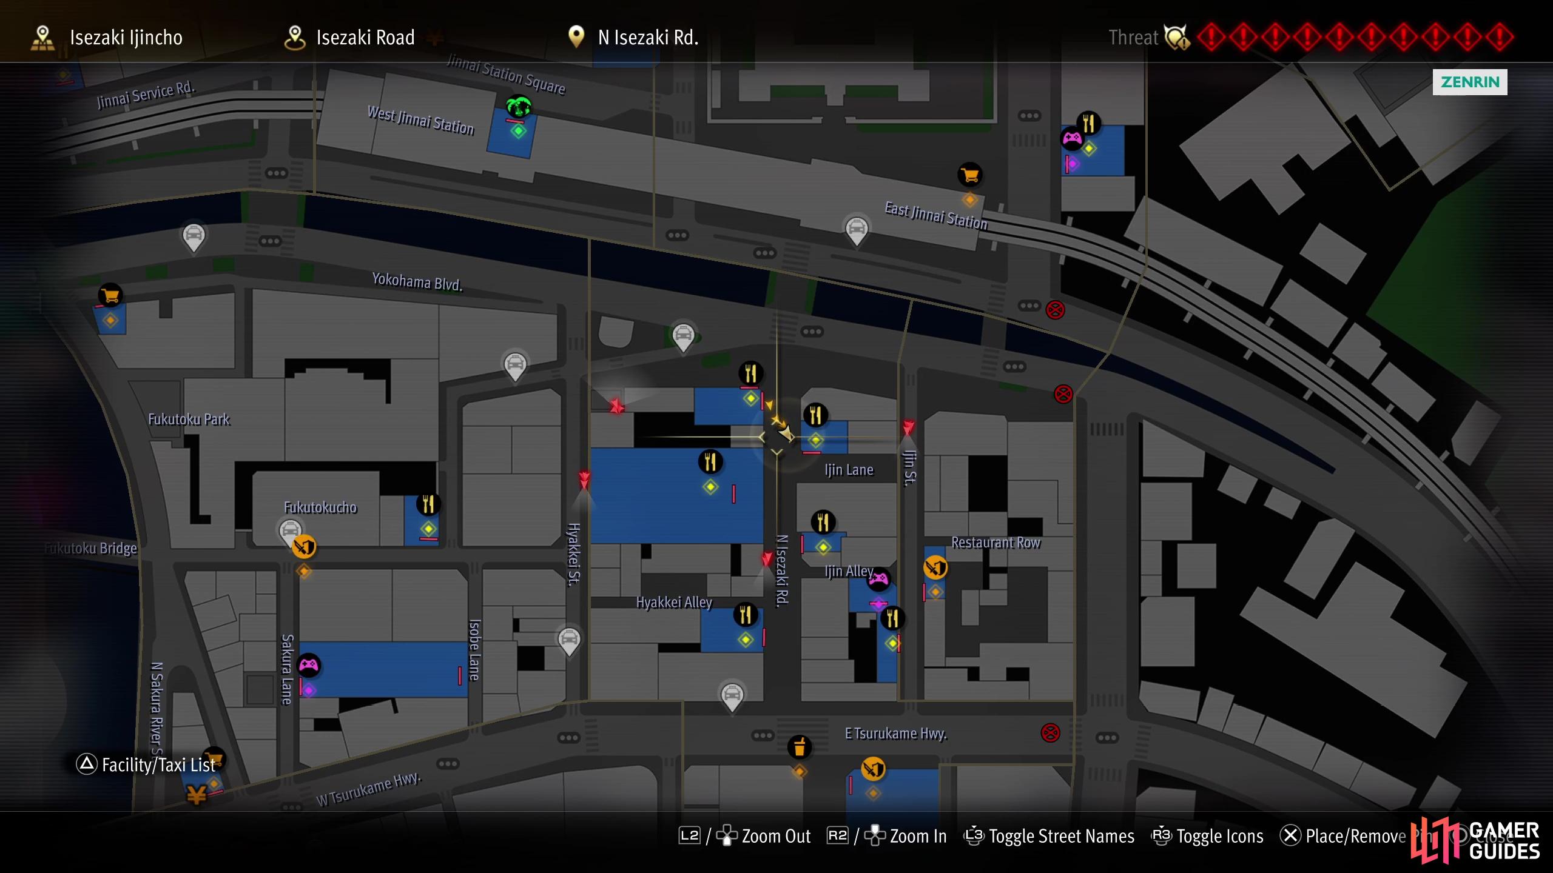Select the restaurant icon in the northeast building
This screenshot has height=873, width=1553.
(x=1089, y=123)
